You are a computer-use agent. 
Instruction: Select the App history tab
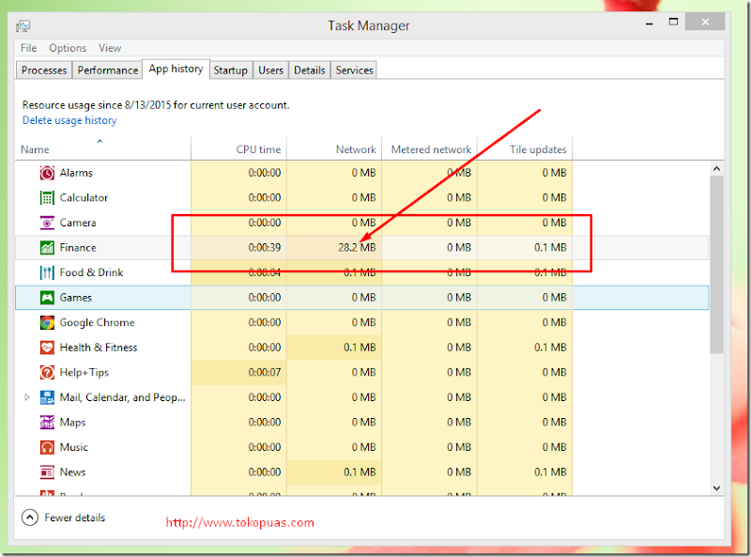[176, 69]
